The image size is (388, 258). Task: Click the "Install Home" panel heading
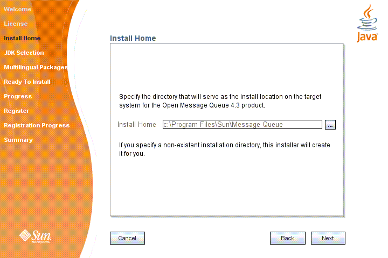133,38
